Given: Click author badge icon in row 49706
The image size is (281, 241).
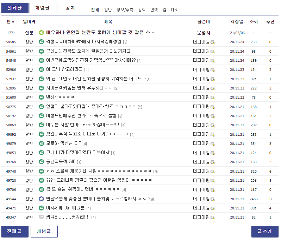Looking at the screenshot, I should click(213, 190).
